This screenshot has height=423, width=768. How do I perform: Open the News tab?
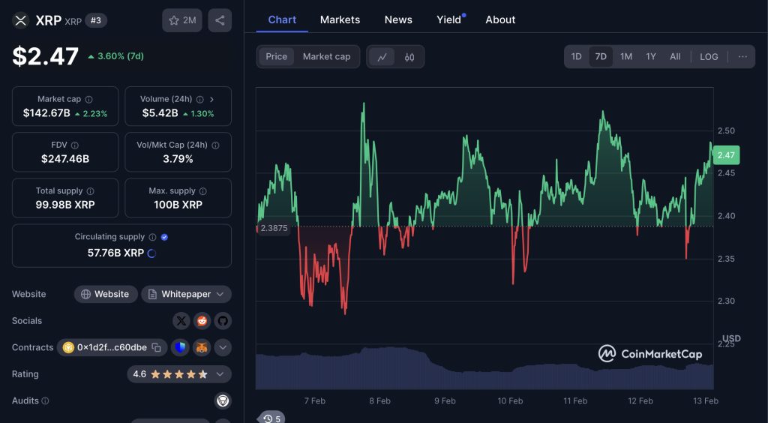[x=398, y=19]
